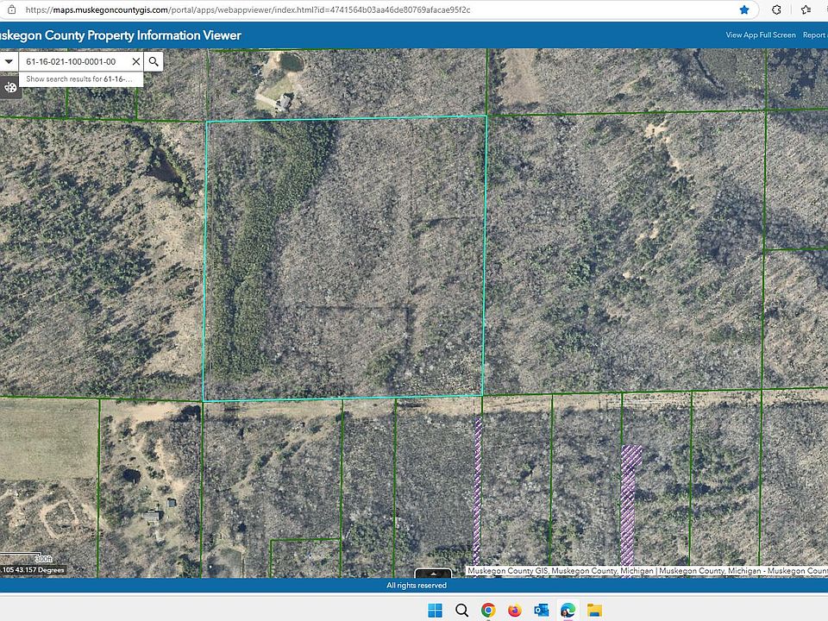This screenshot has height=621, width=828.
Task: Toggle the browser bookmark star
Action: tap(744, 9)
